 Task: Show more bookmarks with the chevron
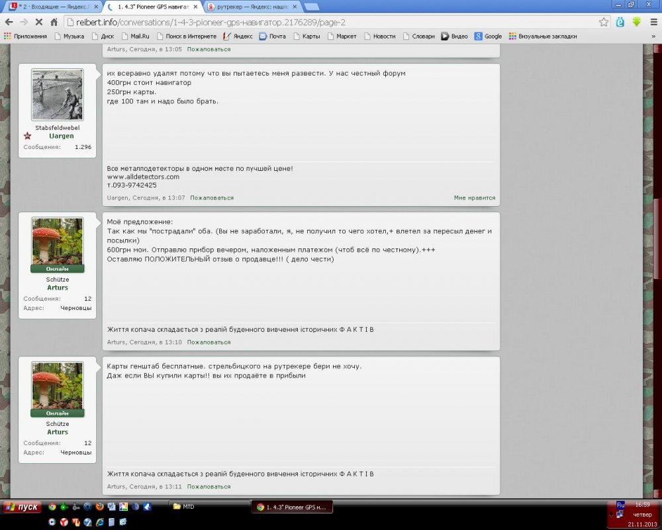point(653,36)
